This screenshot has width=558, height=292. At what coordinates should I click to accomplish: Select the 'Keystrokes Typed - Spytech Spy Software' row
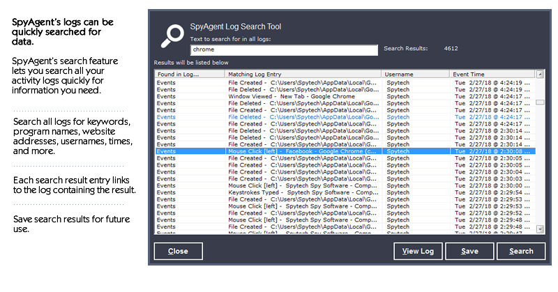[345, 192]
